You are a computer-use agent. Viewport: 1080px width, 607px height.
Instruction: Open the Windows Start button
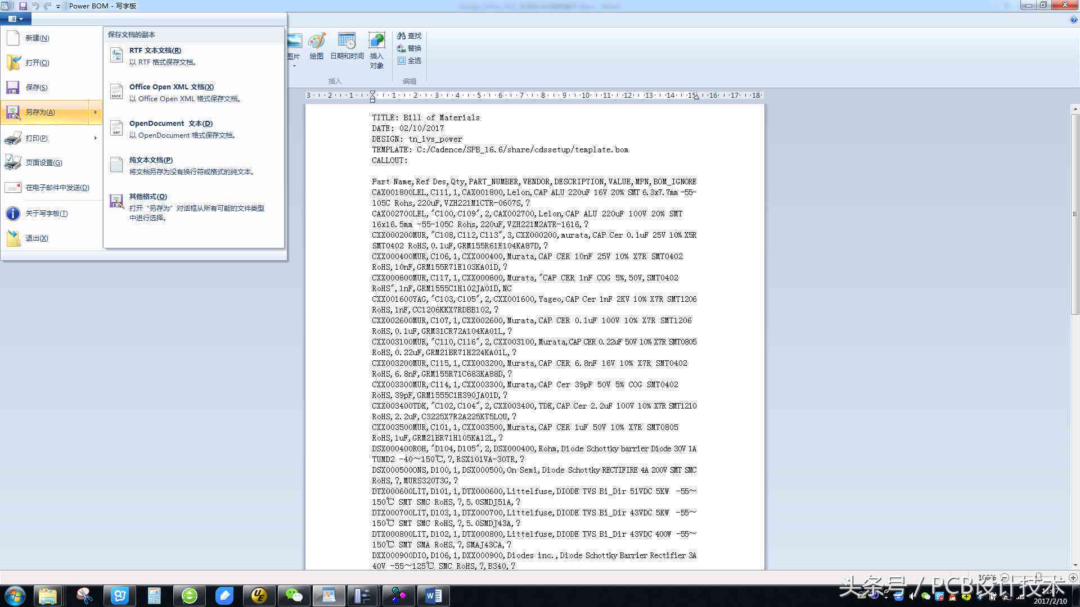(x=15, y=596)
